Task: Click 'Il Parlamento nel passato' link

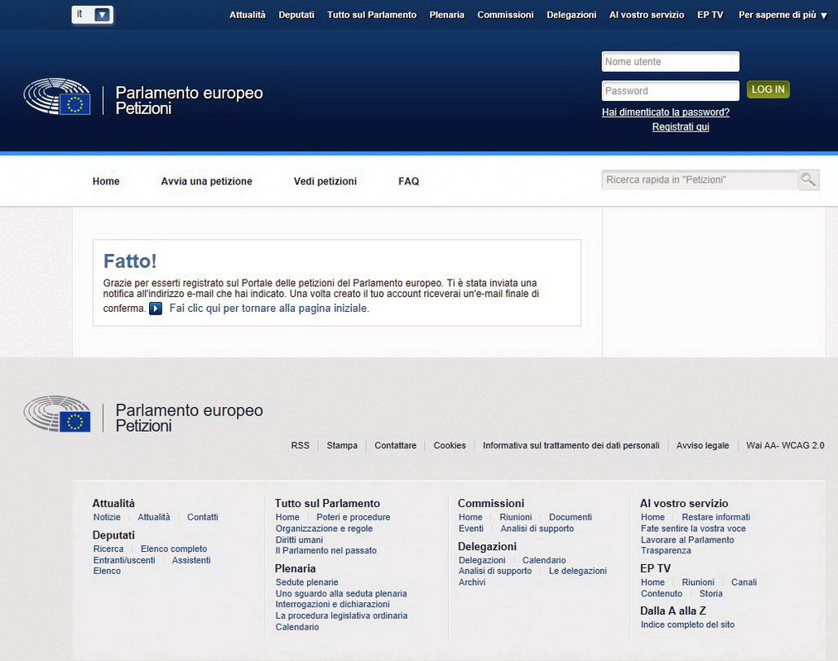Action: click(x=326, y=550)
